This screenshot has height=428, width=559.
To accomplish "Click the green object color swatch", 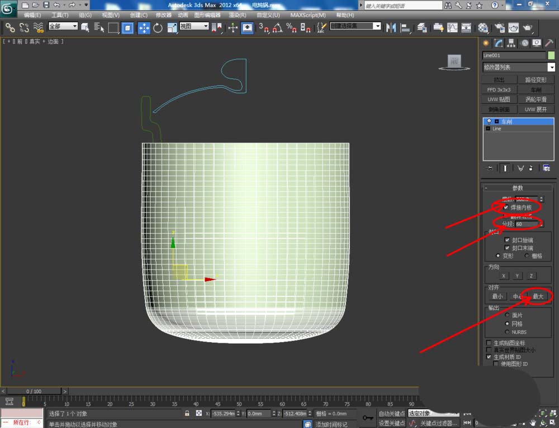I will pos(551,55).
